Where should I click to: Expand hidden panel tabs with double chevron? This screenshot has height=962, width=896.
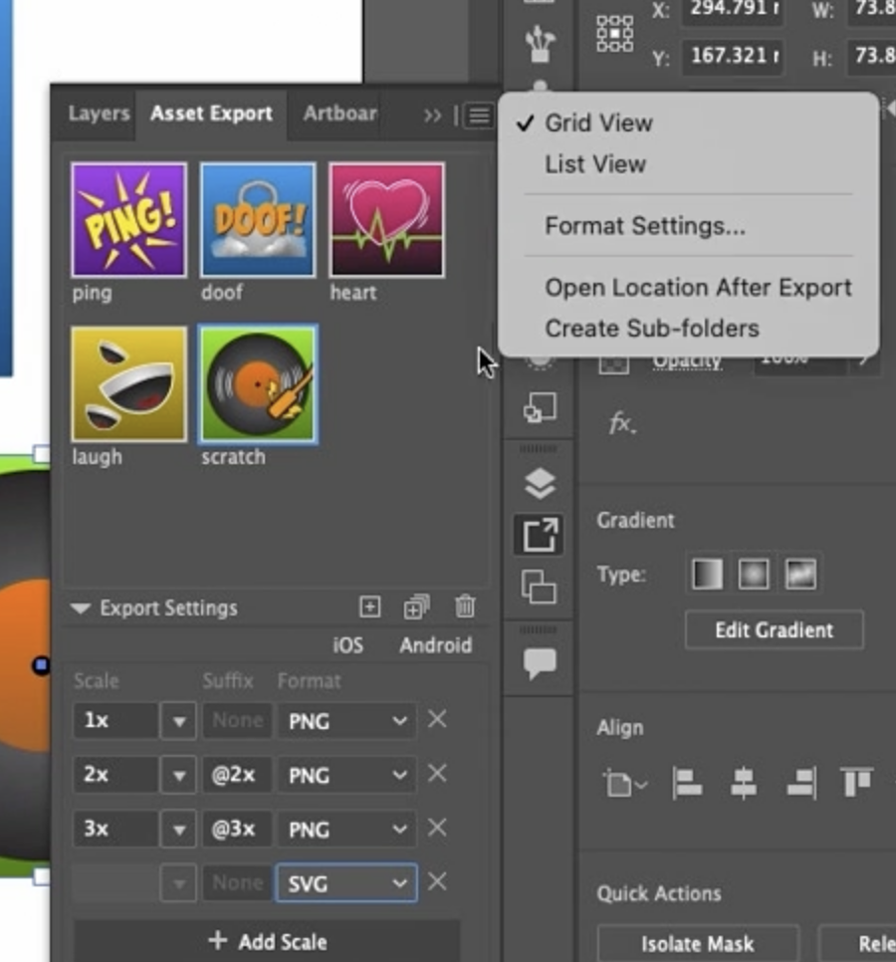point(432,116)
